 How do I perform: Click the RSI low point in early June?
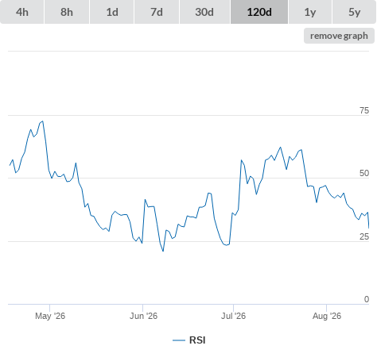[x=163, y=251]
